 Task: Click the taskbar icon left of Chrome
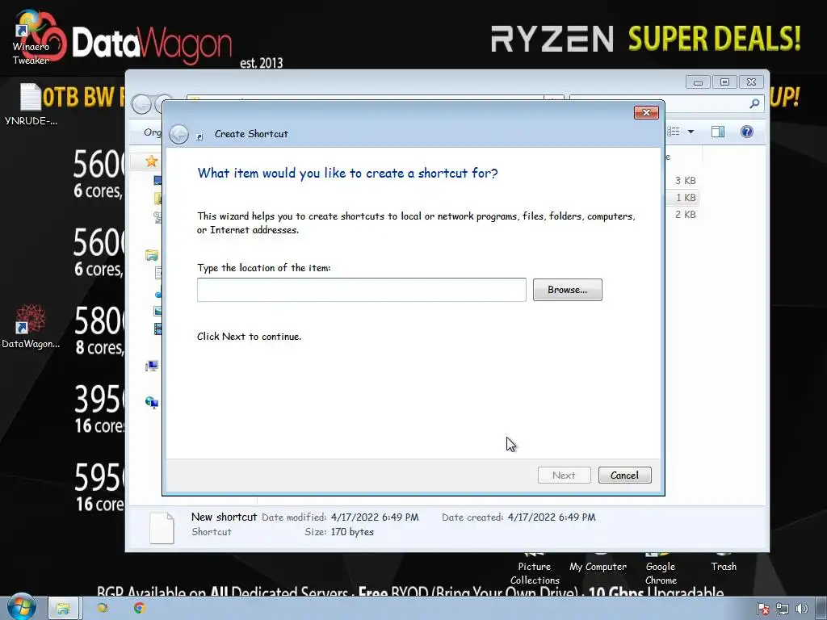103,608
